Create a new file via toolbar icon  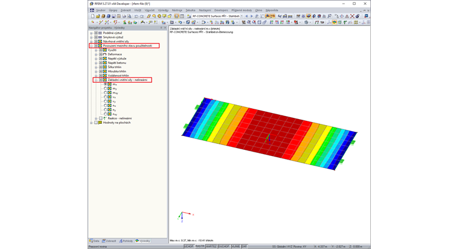point(93,16)
